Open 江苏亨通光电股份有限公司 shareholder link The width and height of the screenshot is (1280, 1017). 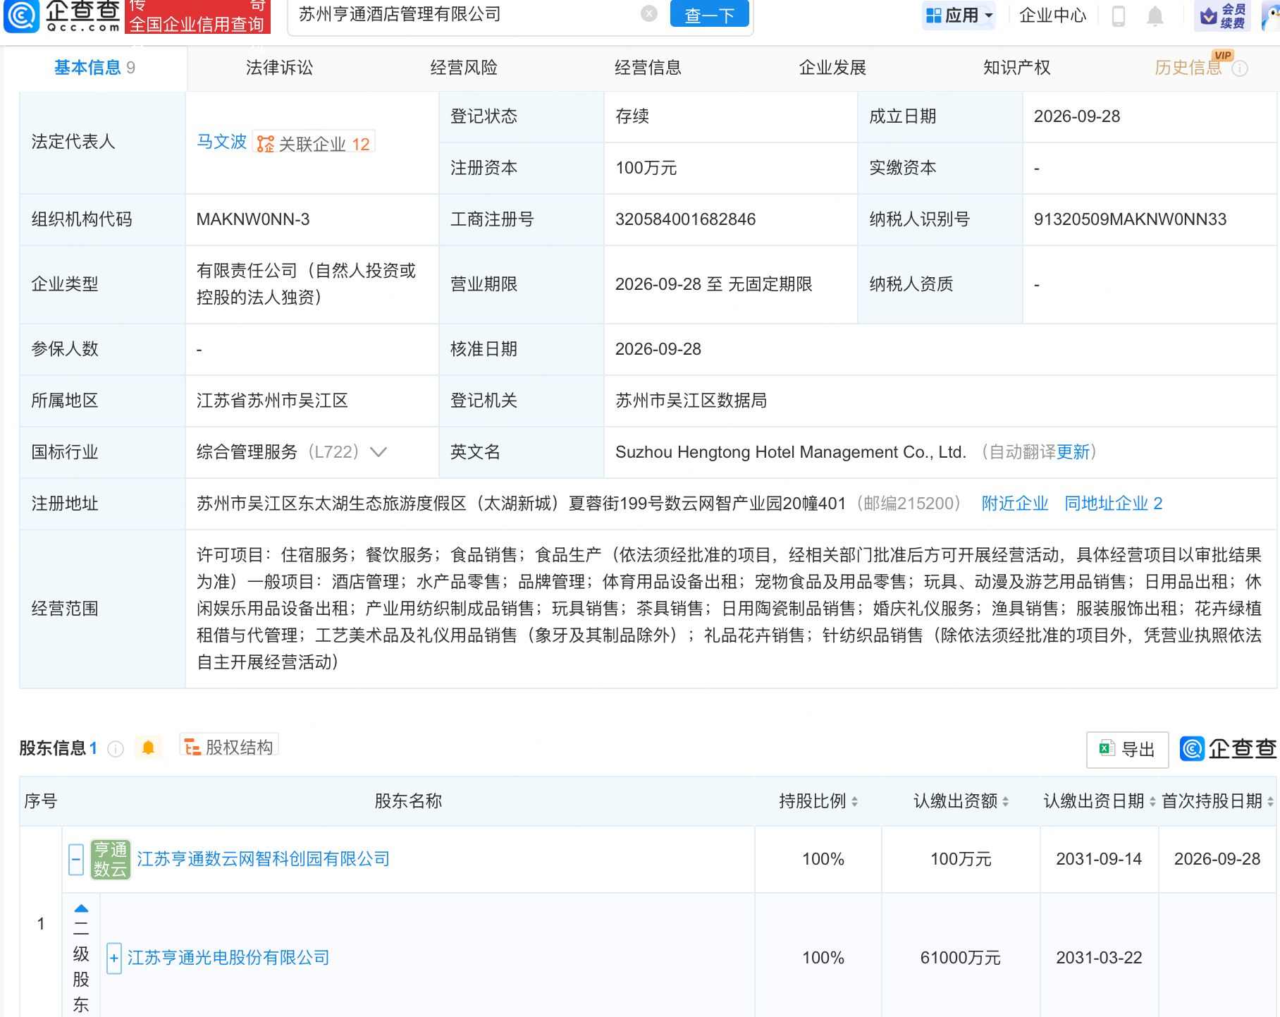(x=228, y=958)
